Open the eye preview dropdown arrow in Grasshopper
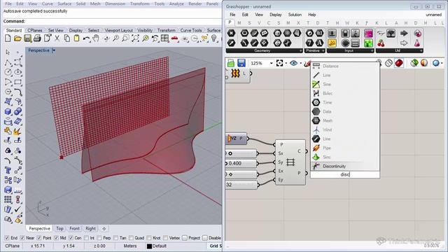 301,64
